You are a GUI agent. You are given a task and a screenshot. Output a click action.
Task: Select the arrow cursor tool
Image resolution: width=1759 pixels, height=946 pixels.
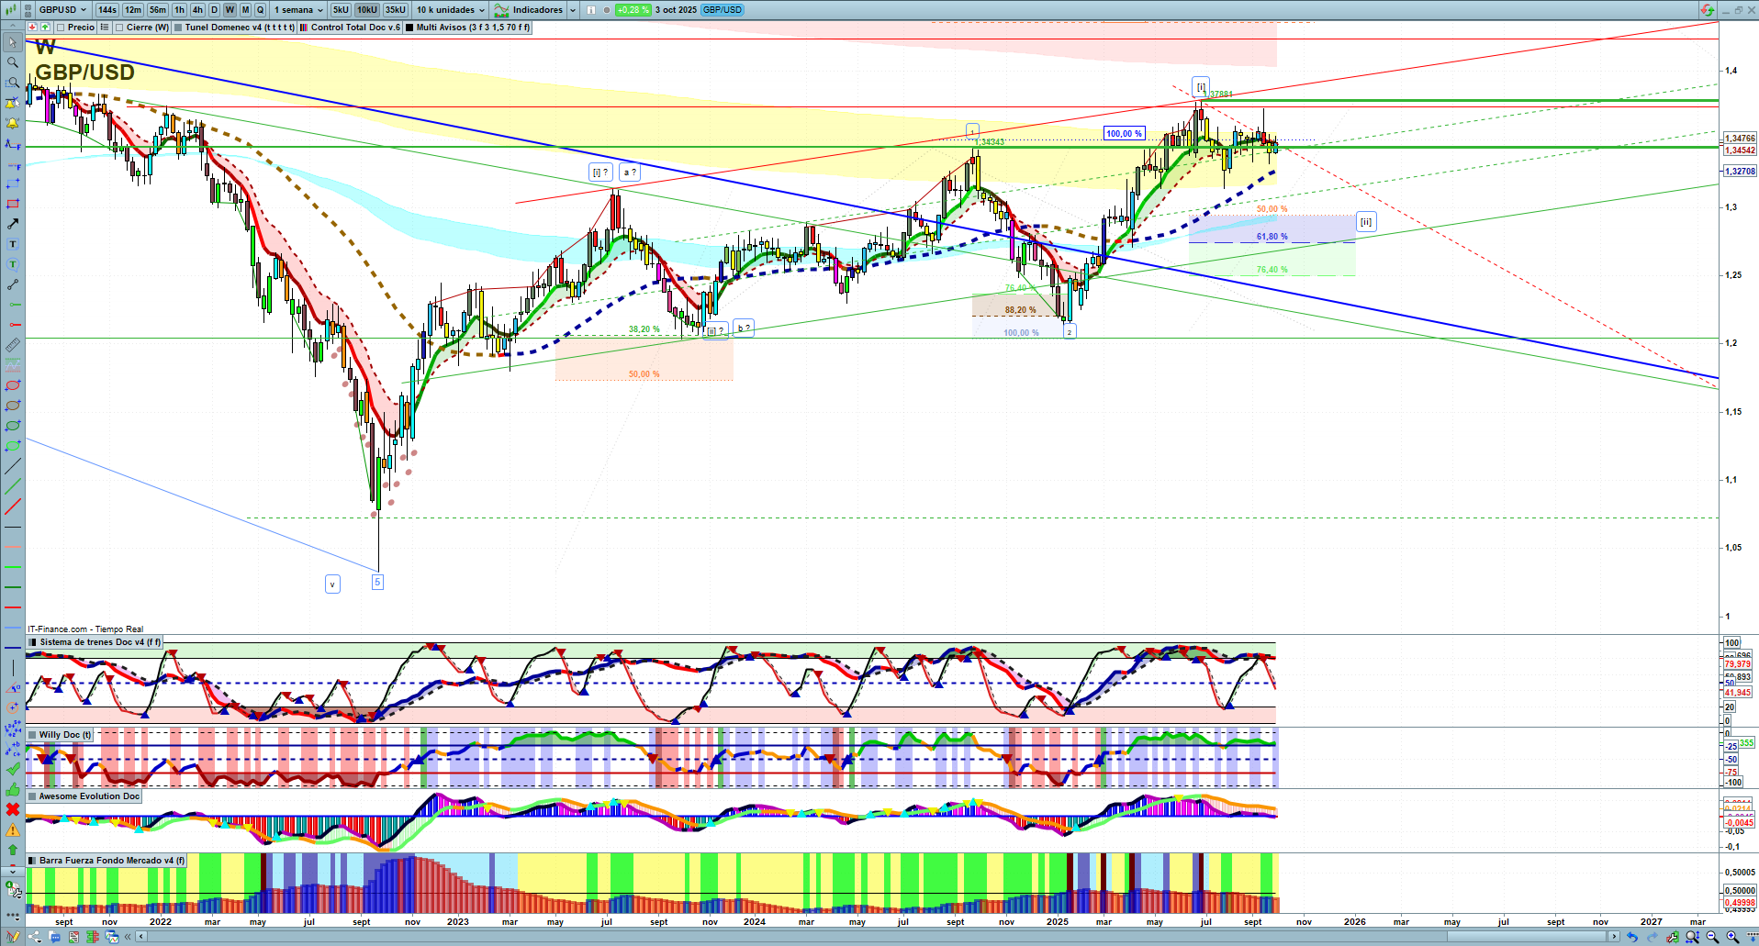click(13, 42)
